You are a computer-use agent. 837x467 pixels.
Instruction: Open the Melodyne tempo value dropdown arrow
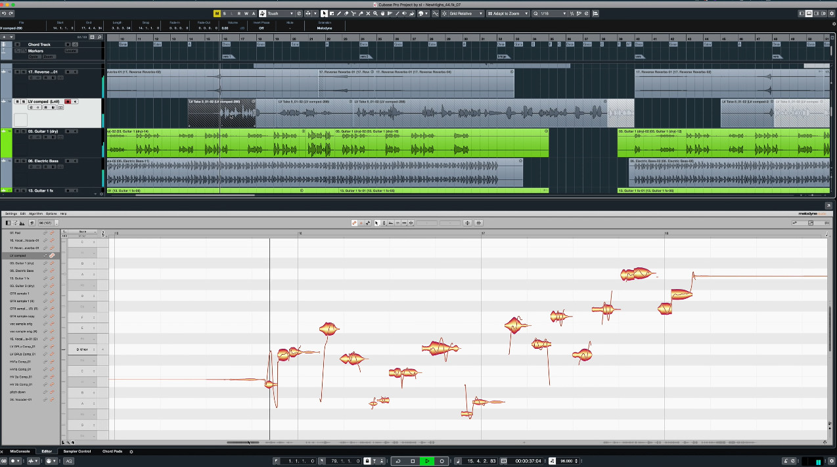coord(57,223)
